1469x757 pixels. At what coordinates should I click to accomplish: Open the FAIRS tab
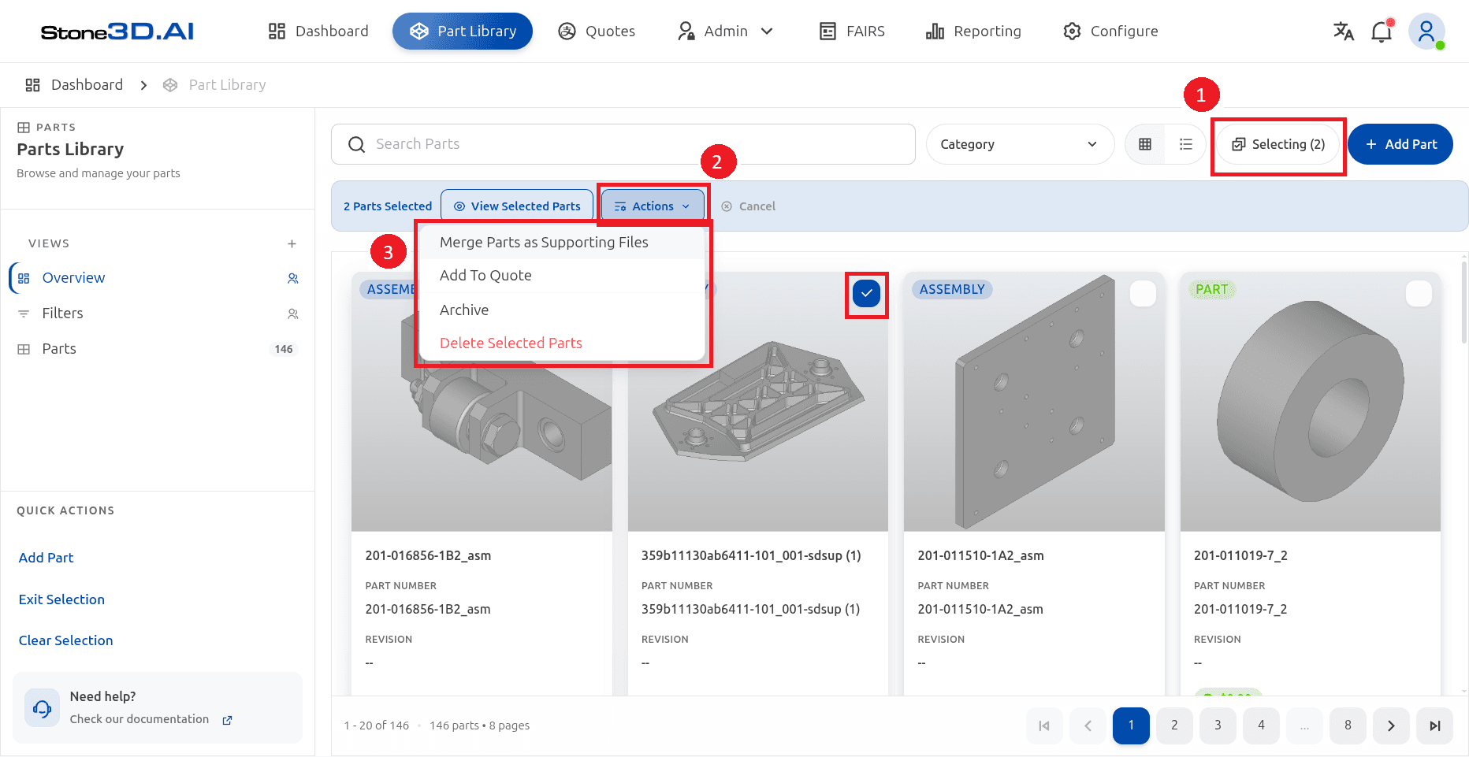tap(852, 32)
